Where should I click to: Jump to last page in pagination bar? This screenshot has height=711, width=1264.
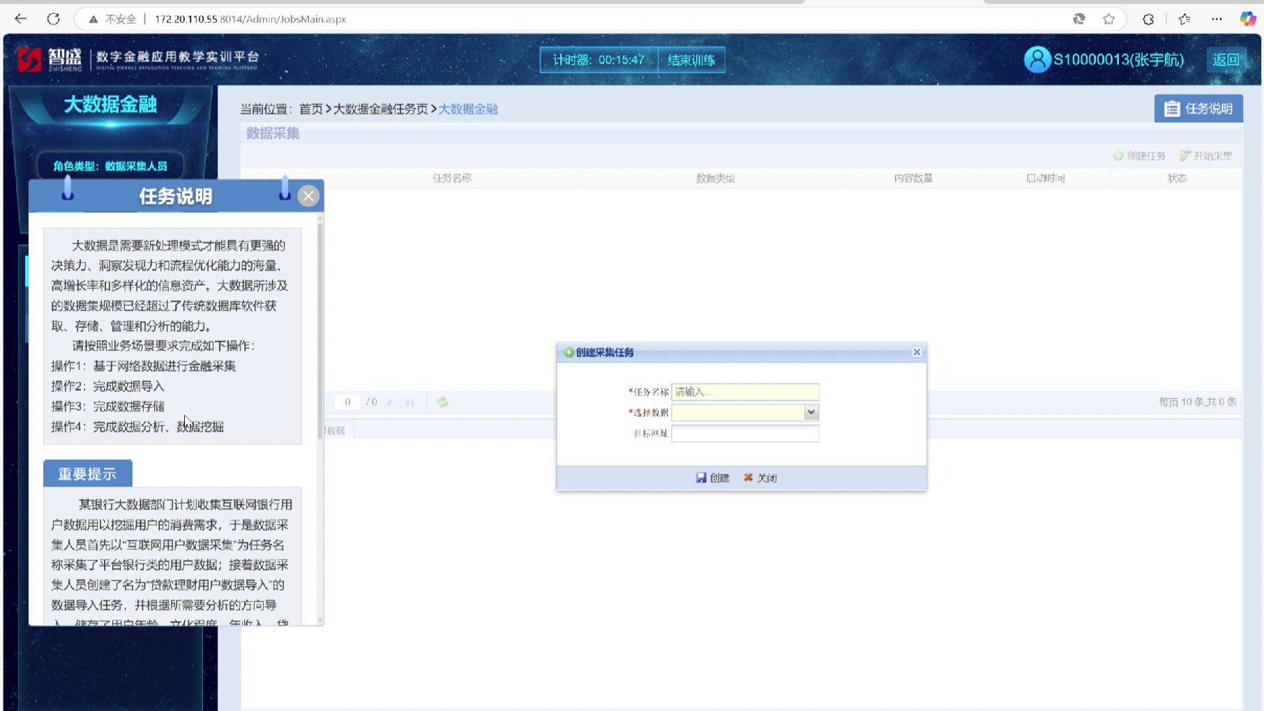409,402
